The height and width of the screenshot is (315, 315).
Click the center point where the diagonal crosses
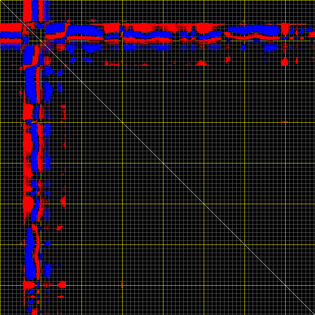[x=163, y=163]
